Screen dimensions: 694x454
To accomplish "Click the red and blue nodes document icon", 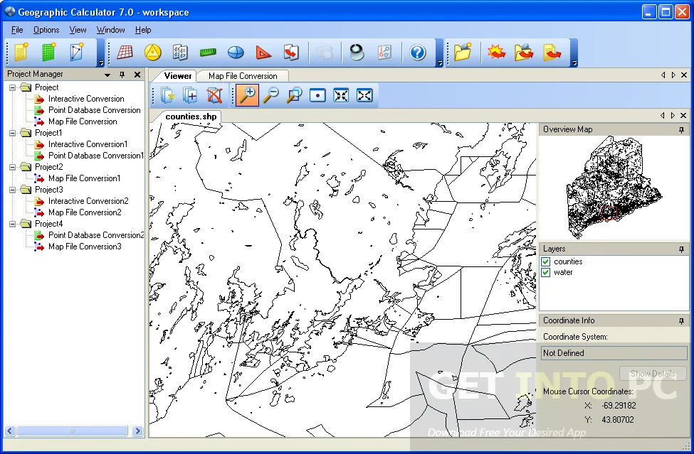I will [384, 52].
